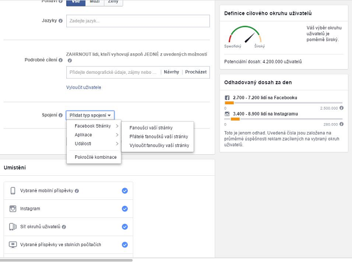Viewport: 352px width, 262px height.
Task: Click the info icon beside 280.000 value
Action: (x=341, y=124)
